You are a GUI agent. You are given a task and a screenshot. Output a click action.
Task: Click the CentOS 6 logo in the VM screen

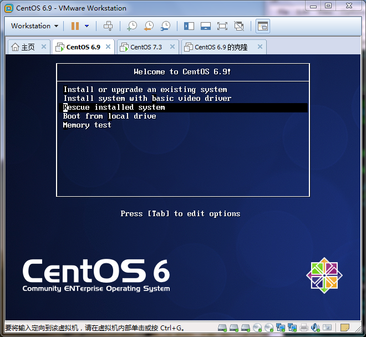point(96,275)
